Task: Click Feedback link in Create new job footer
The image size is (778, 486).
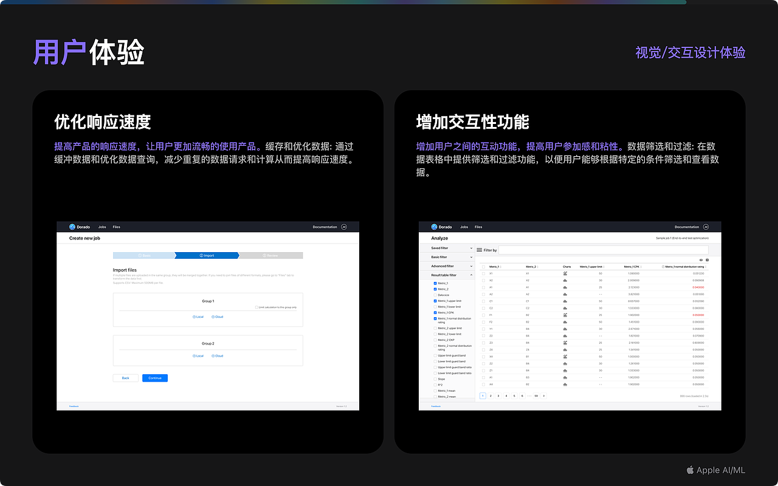Action: pos(74,406)
